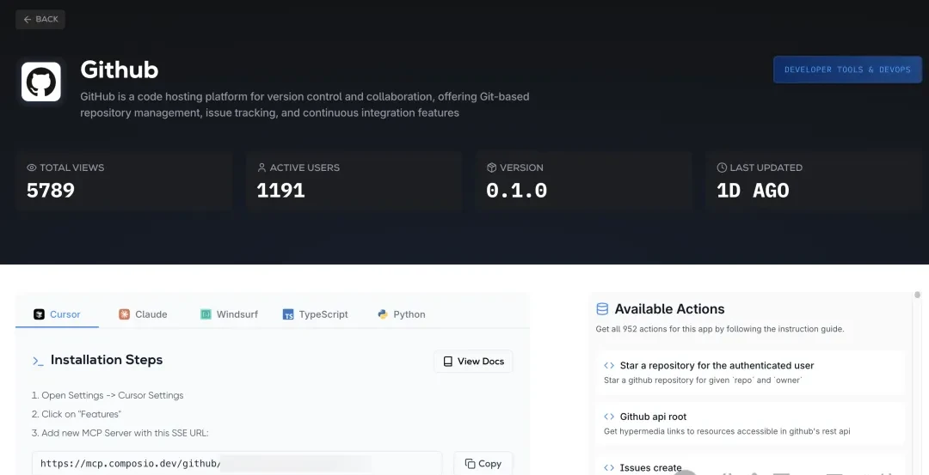Click the GitHub description paragraph
This screenshot has height=475, width=929.
pos(305,105)
